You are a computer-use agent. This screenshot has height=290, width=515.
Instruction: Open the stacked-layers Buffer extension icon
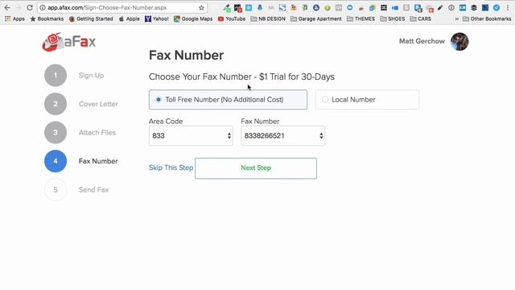click(x=474, y=7)
